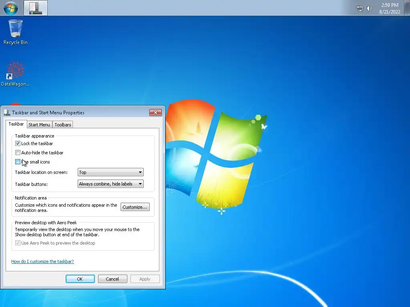Click the Taskbar appearance group label
The image size is (410, 307).
[x=34, y=136]
